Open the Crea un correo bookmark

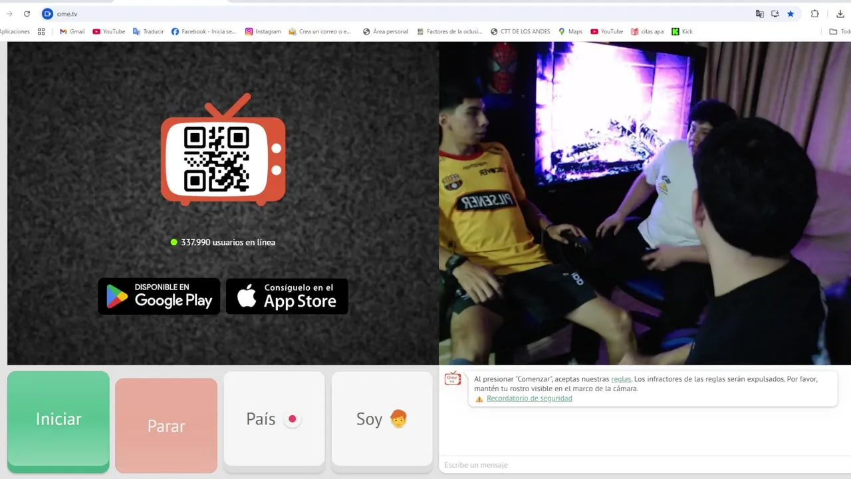pyautogui.click(x=320, y=31)
